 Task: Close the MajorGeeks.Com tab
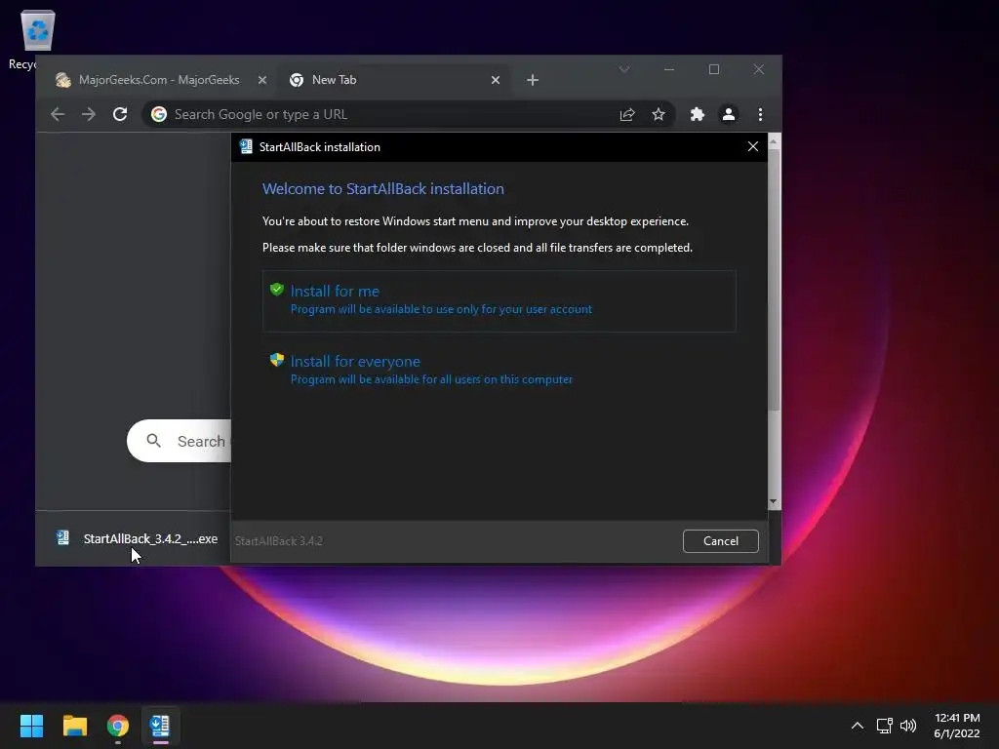click(261, 80)
